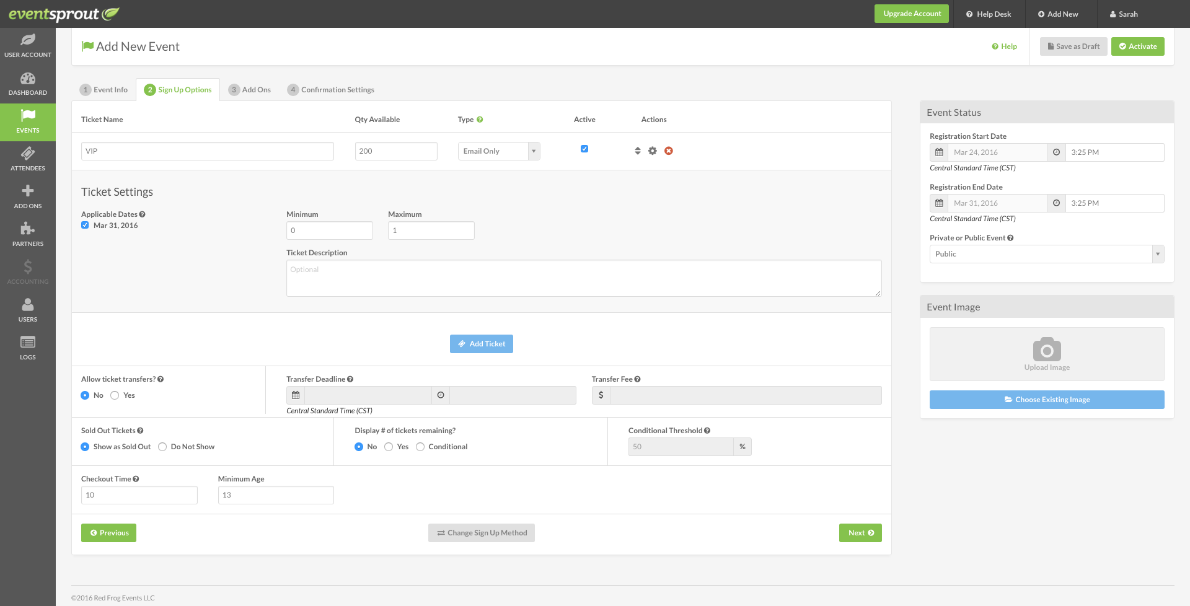This screenshot has width=1190, height=606.
Task: Open Users section in sidebar
Action: tap(28, 311)
